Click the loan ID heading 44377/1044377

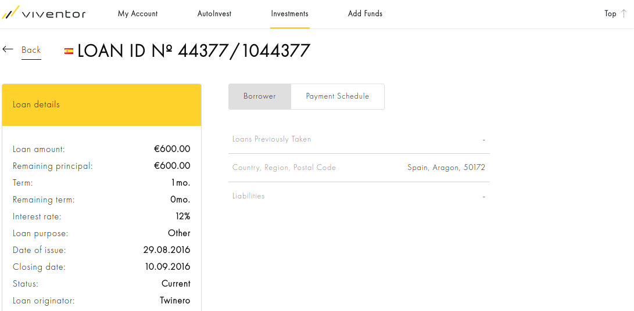(x=194, y=51)
